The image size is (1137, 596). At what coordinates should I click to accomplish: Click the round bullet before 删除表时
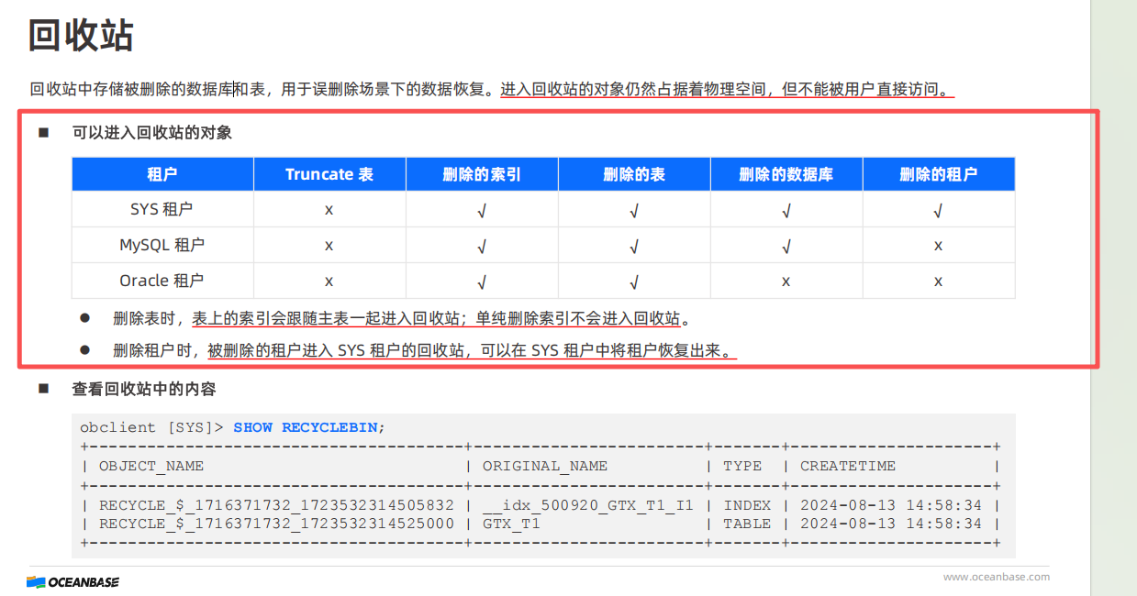[x=84, y=318]
